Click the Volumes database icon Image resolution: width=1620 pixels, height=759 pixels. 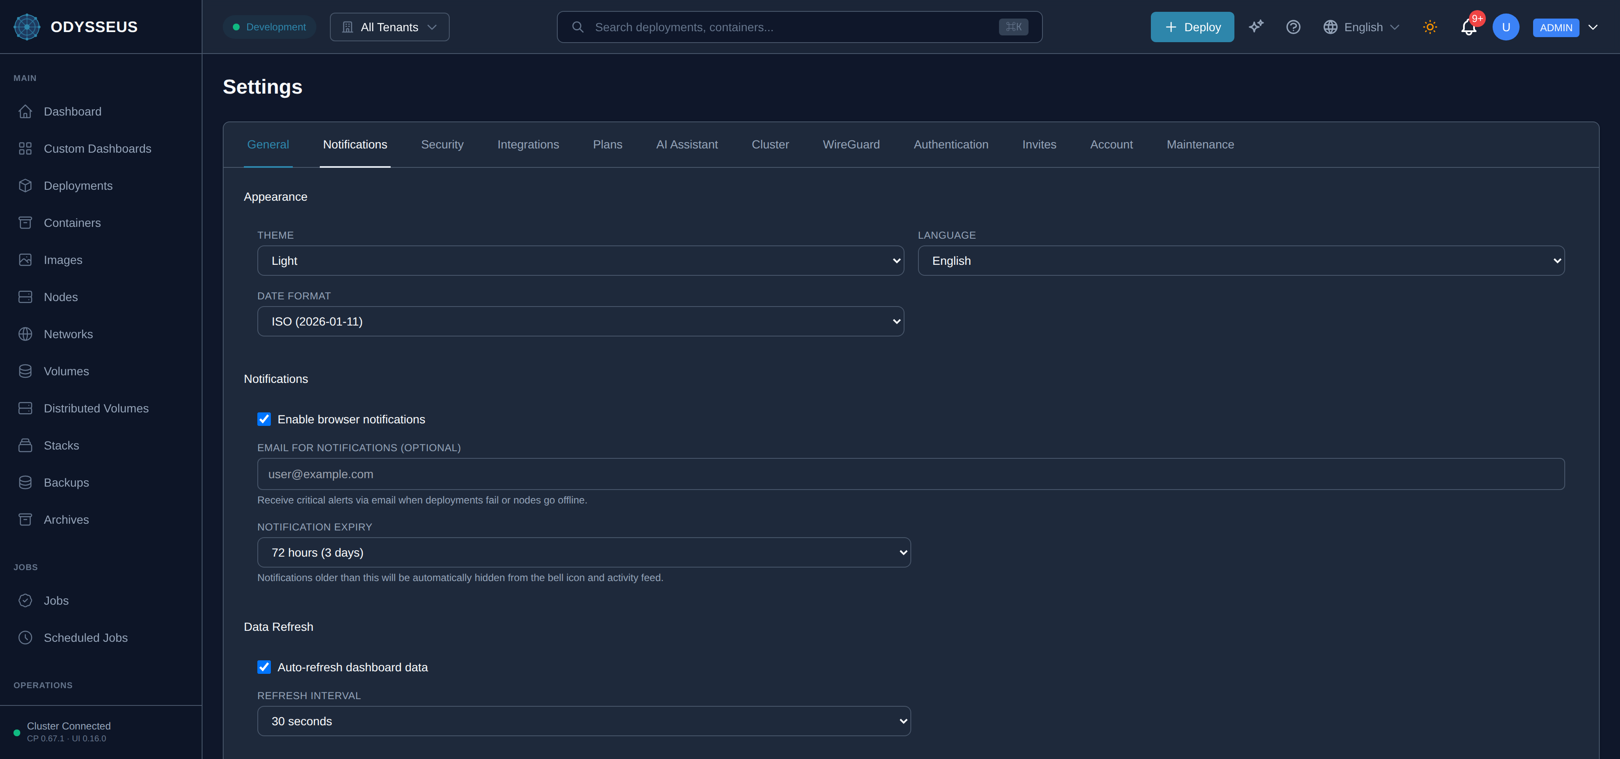tap(25, 371)
